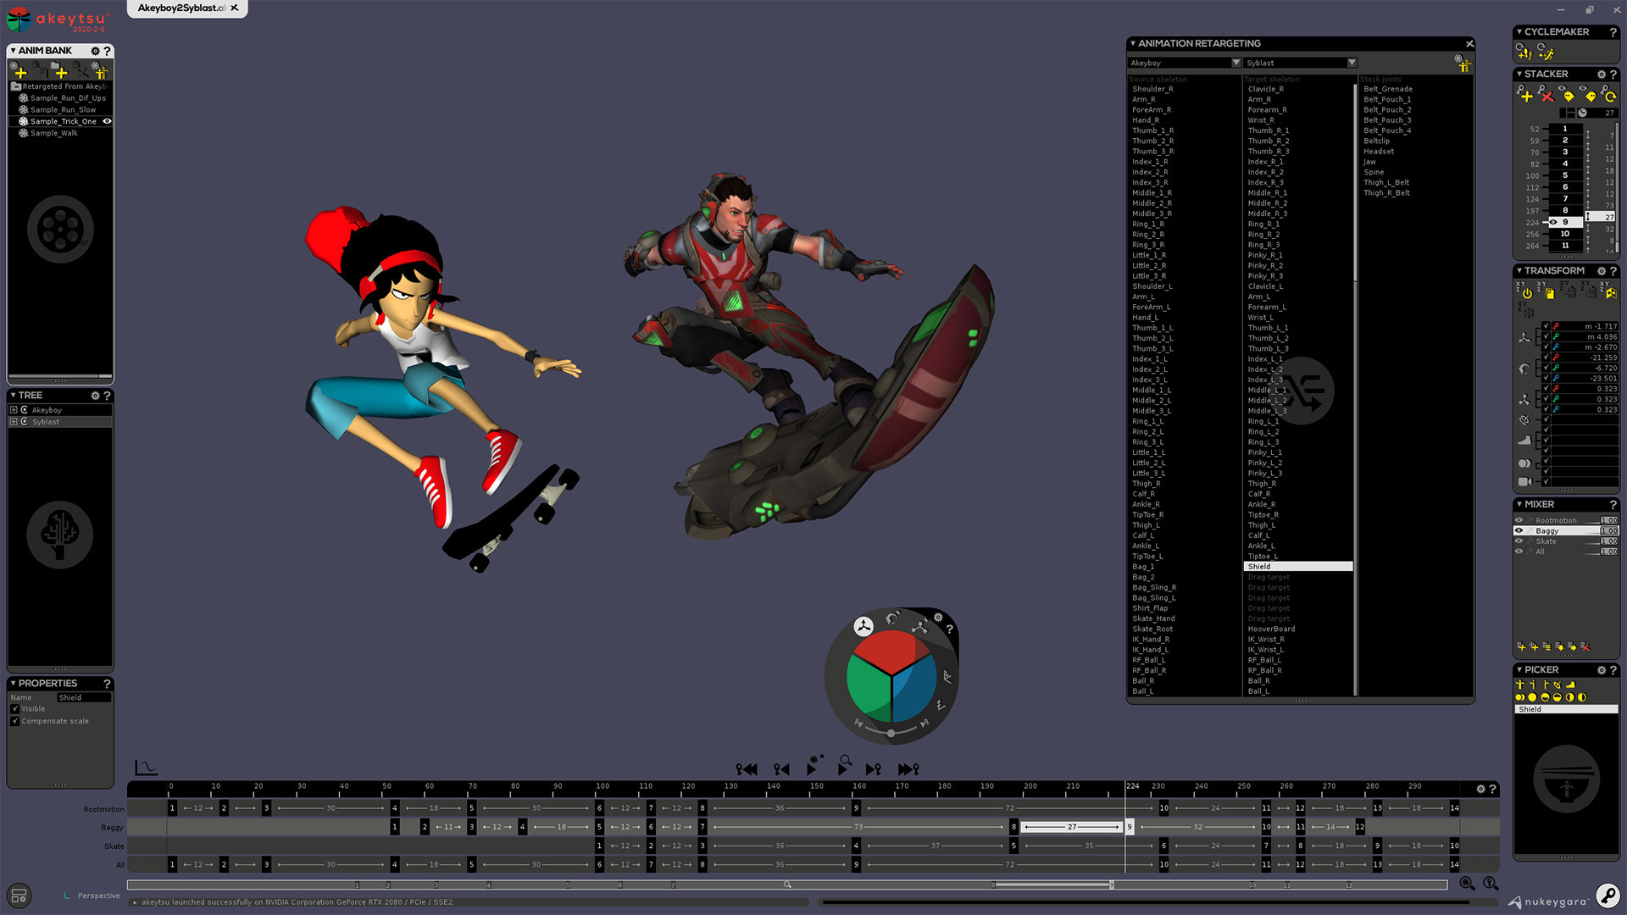Delete a Mixer layer with the red X icon
1627x915 pixels.
click(1585, 647)
